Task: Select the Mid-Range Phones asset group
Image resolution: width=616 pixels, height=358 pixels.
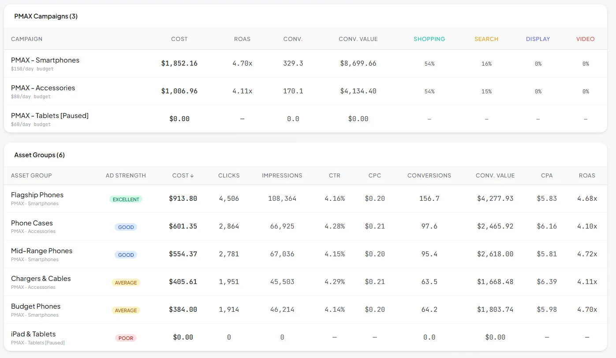Action: (x=306, y=254)
